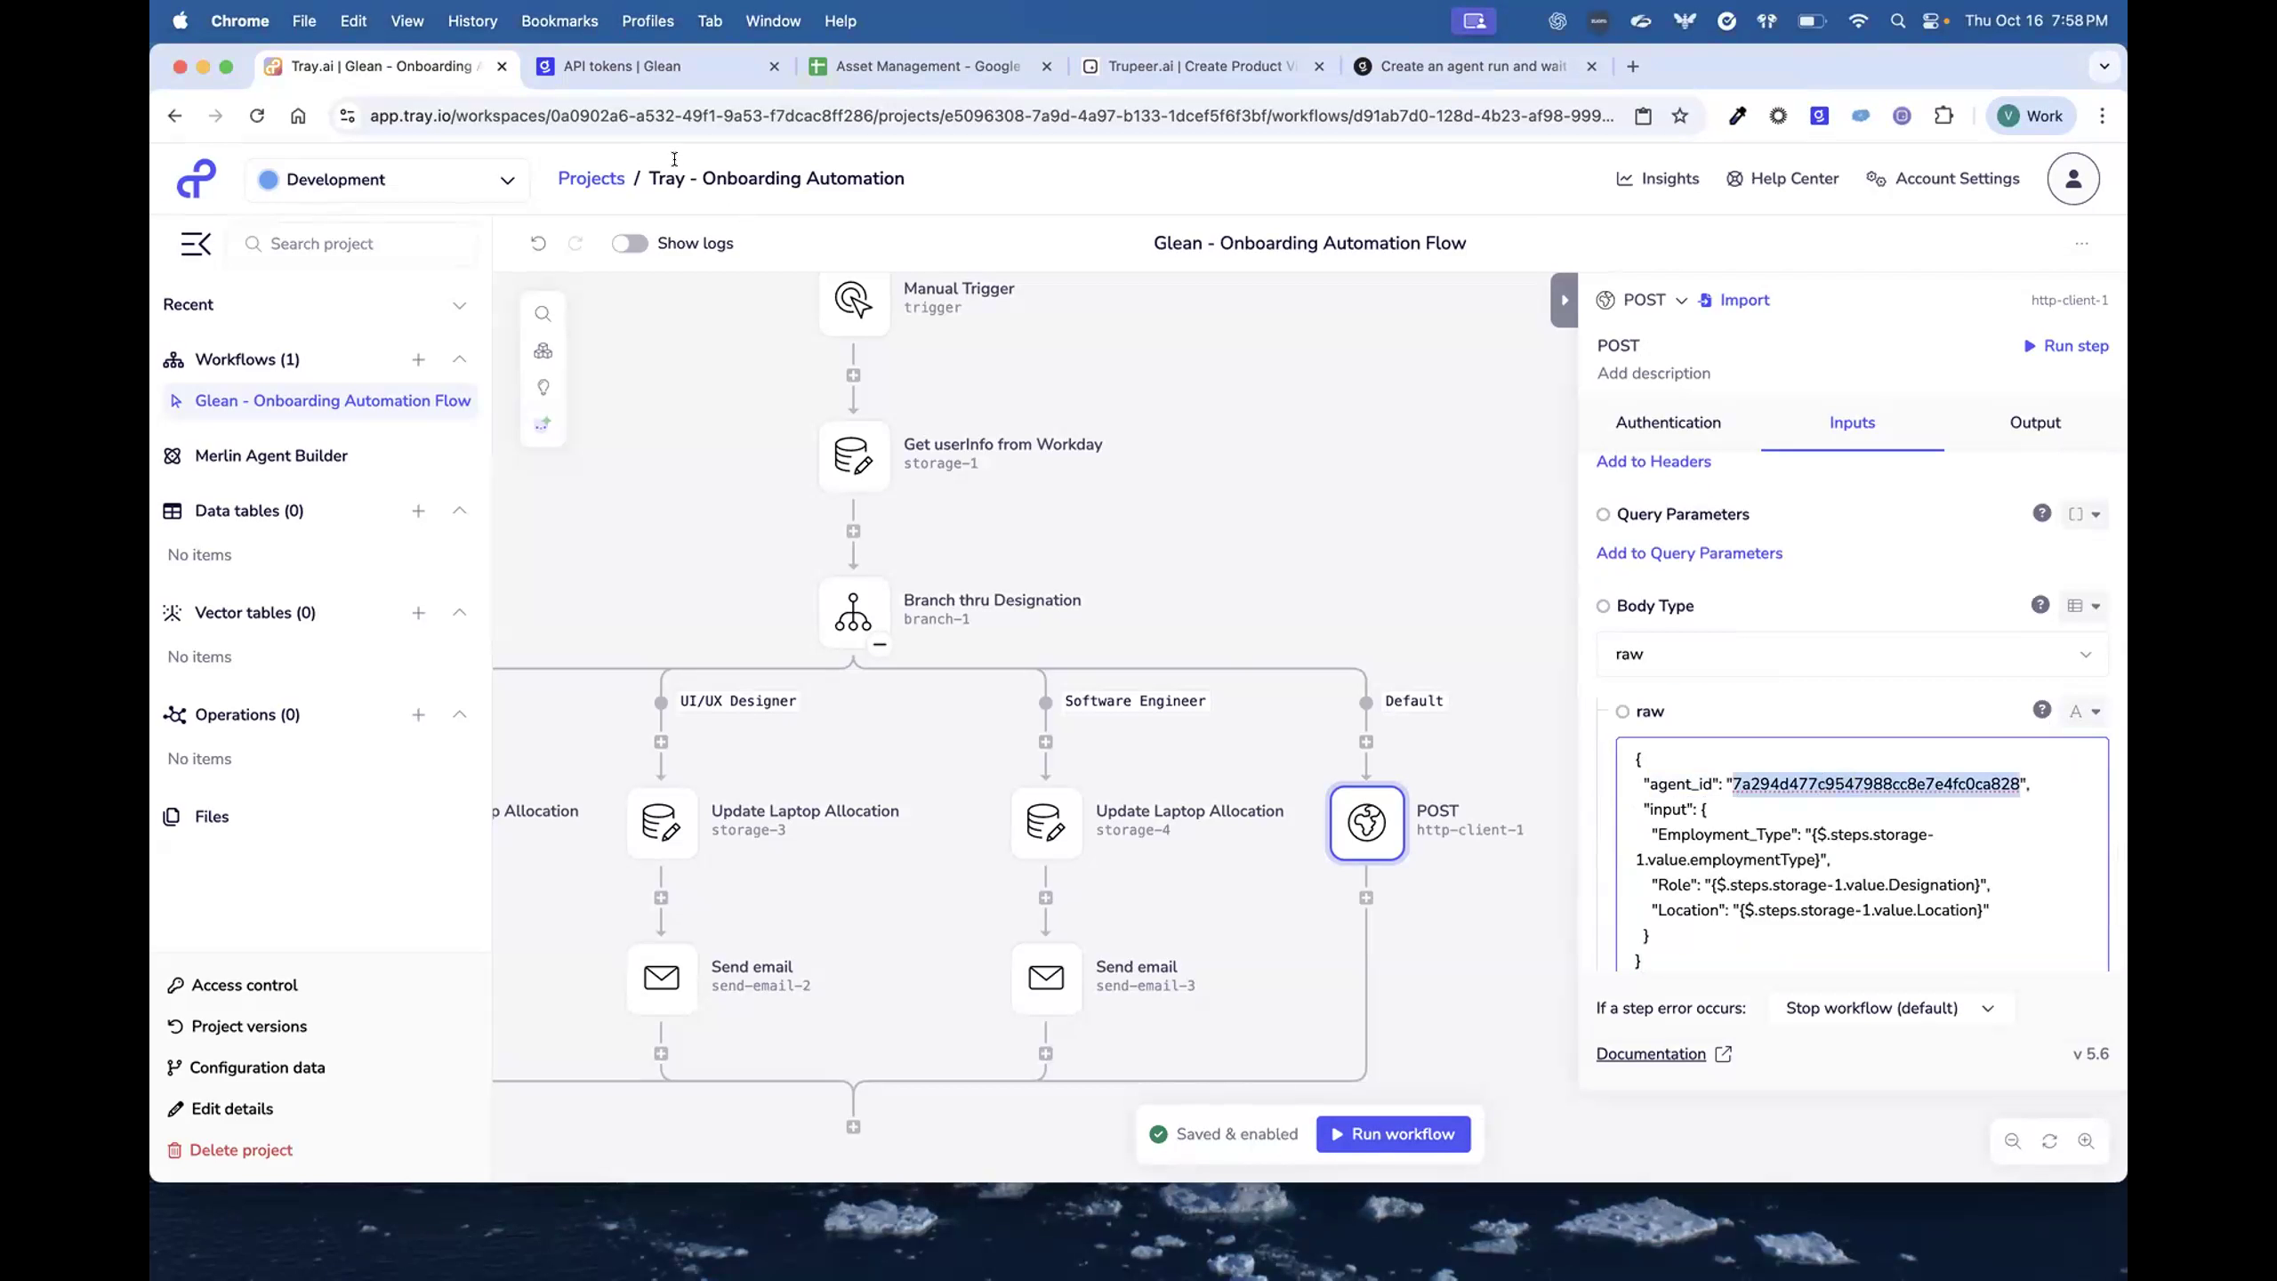The width and height of the screenshot is (2277, 1281).
Task: Open the Development environment dropdown
Action: (387, 179)
